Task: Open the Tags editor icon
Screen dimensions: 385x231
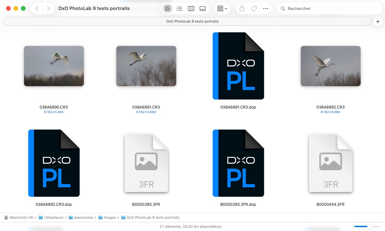Action: click(254, 9)
